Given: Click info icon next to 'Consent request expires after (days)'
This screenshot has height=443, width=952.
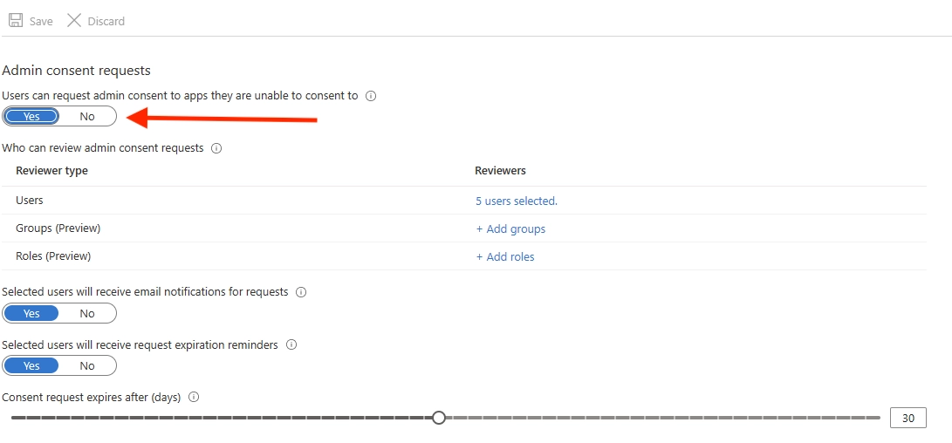Looking at the screenshot, I should click(x=194, y=398).
